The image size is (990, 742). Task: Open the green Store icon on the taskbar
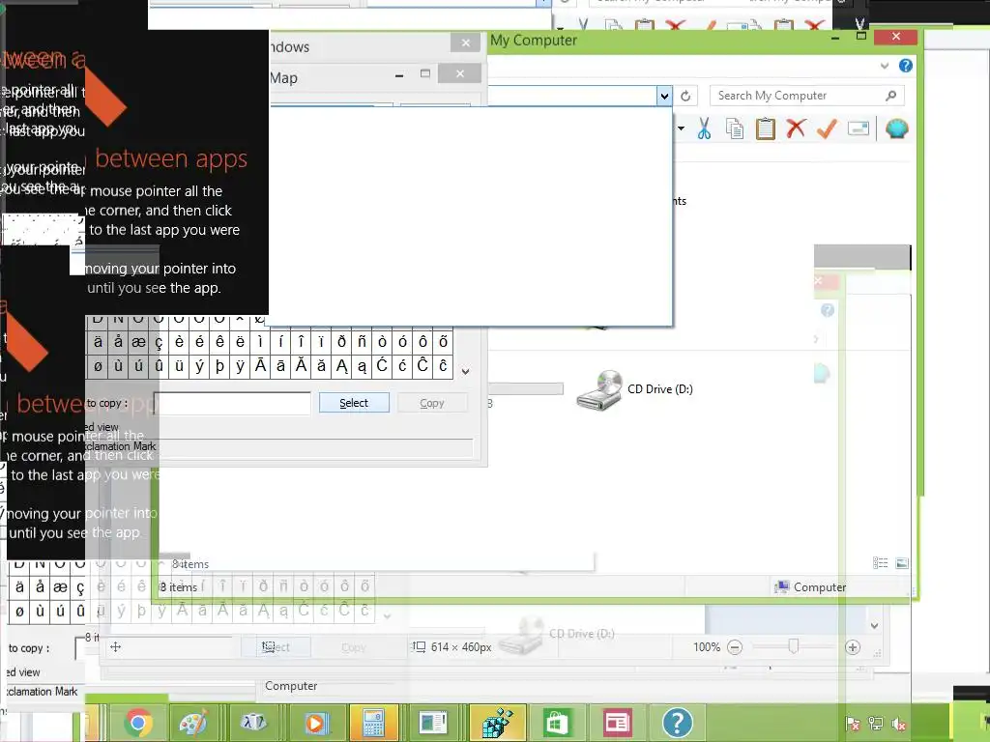[556, 723]
